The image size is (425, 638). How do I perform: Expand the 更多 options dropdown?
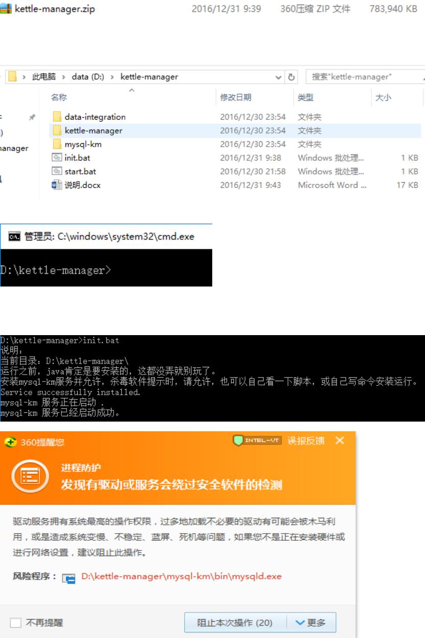[x=310, y=623]
